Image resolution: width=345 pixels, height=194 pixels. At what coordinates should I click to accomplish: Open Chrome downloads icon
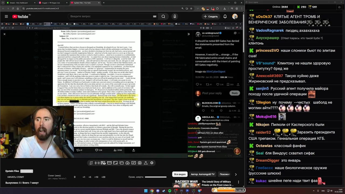[225, 8]
